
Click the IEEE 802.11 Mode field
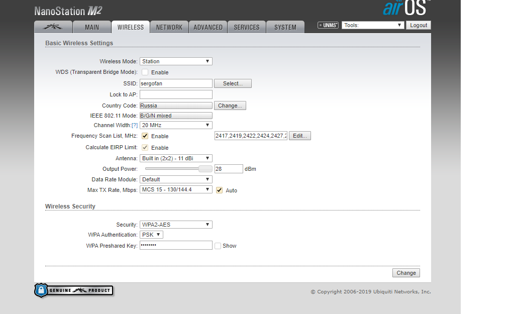point(176,116)
